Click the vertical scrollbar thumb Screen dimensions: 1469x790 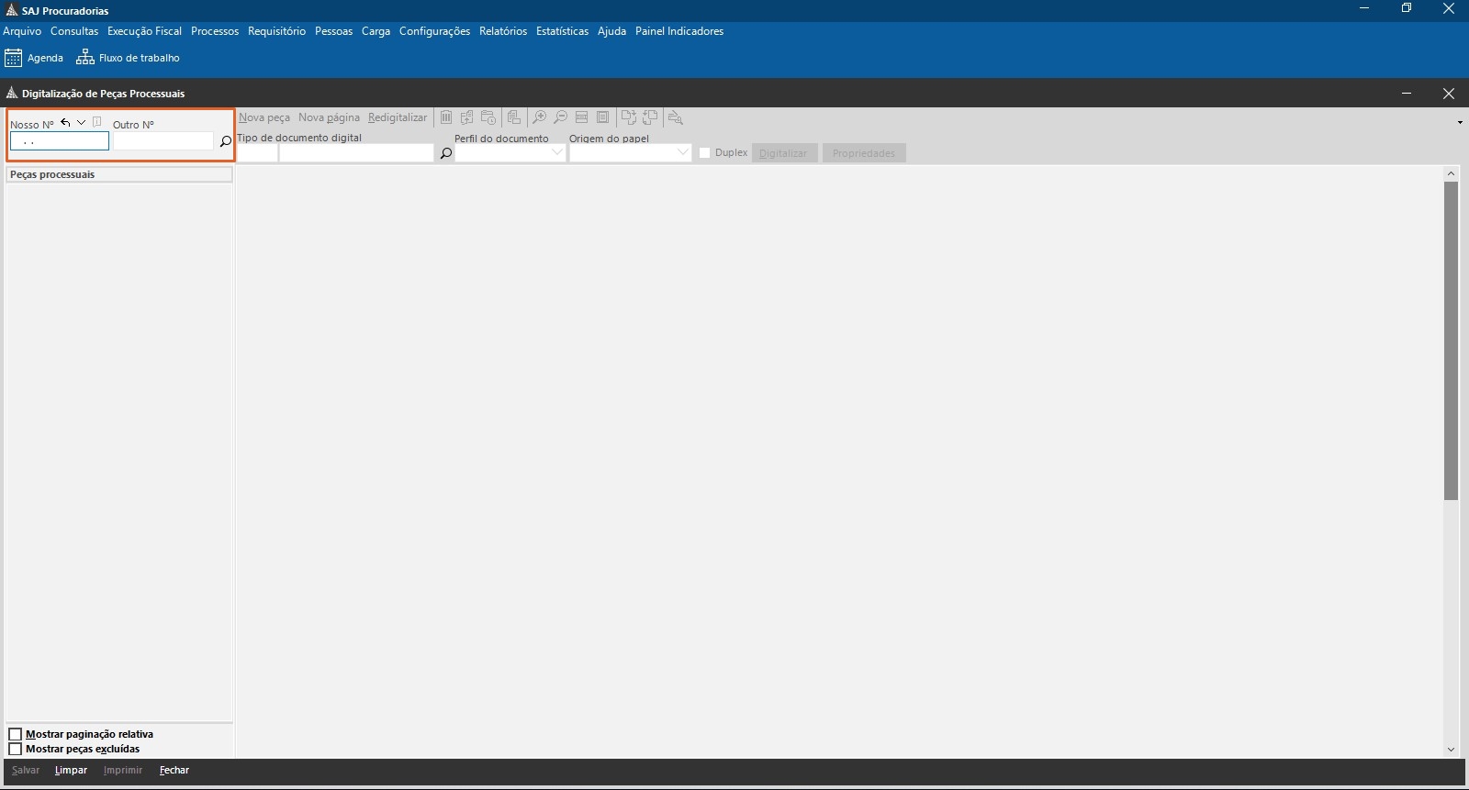pyautogui.click(x=1451, y=340)
